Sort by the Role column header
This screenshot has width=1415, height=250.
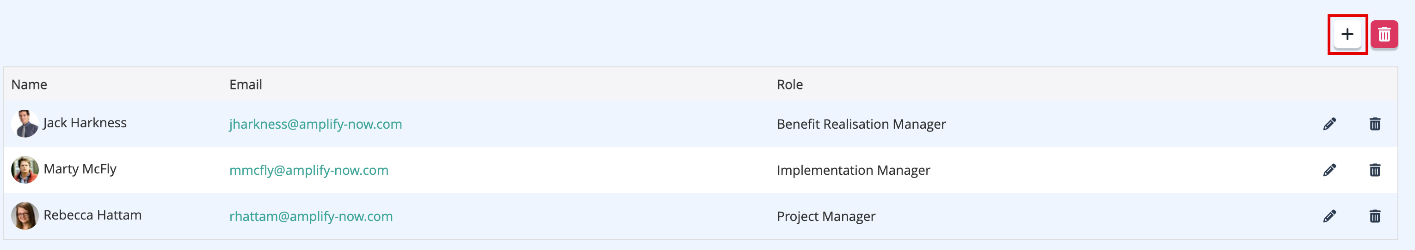(x=789, y=84)
